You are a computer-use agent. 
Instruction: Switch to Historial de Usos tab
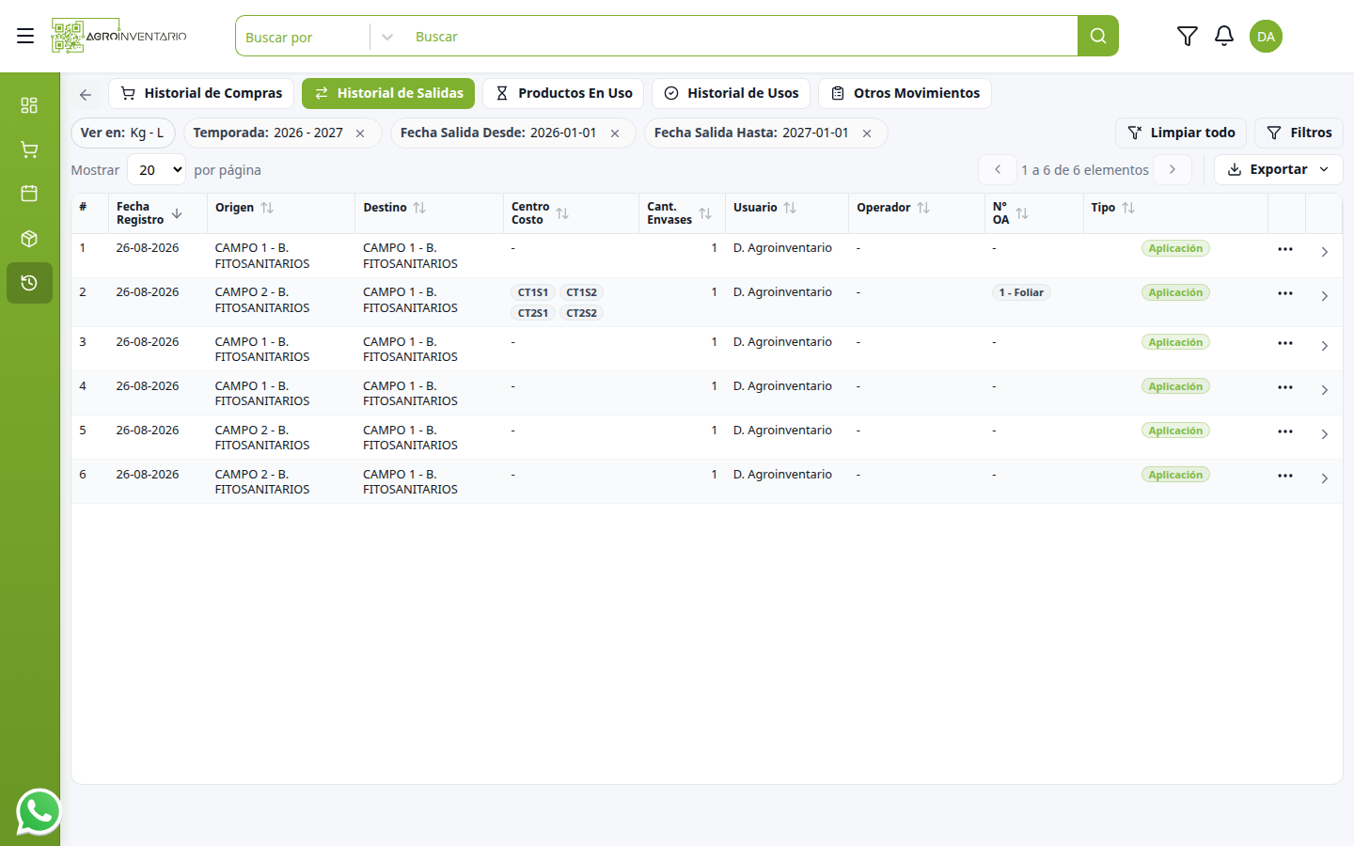tap(731, 93)
